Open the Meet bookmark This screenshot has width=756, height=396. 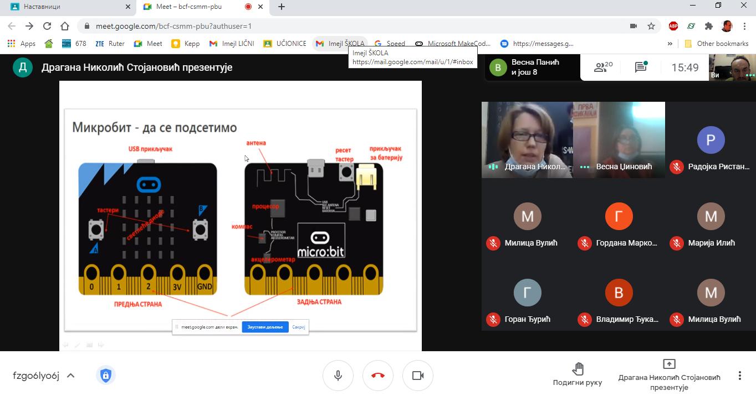pos(149,44)
